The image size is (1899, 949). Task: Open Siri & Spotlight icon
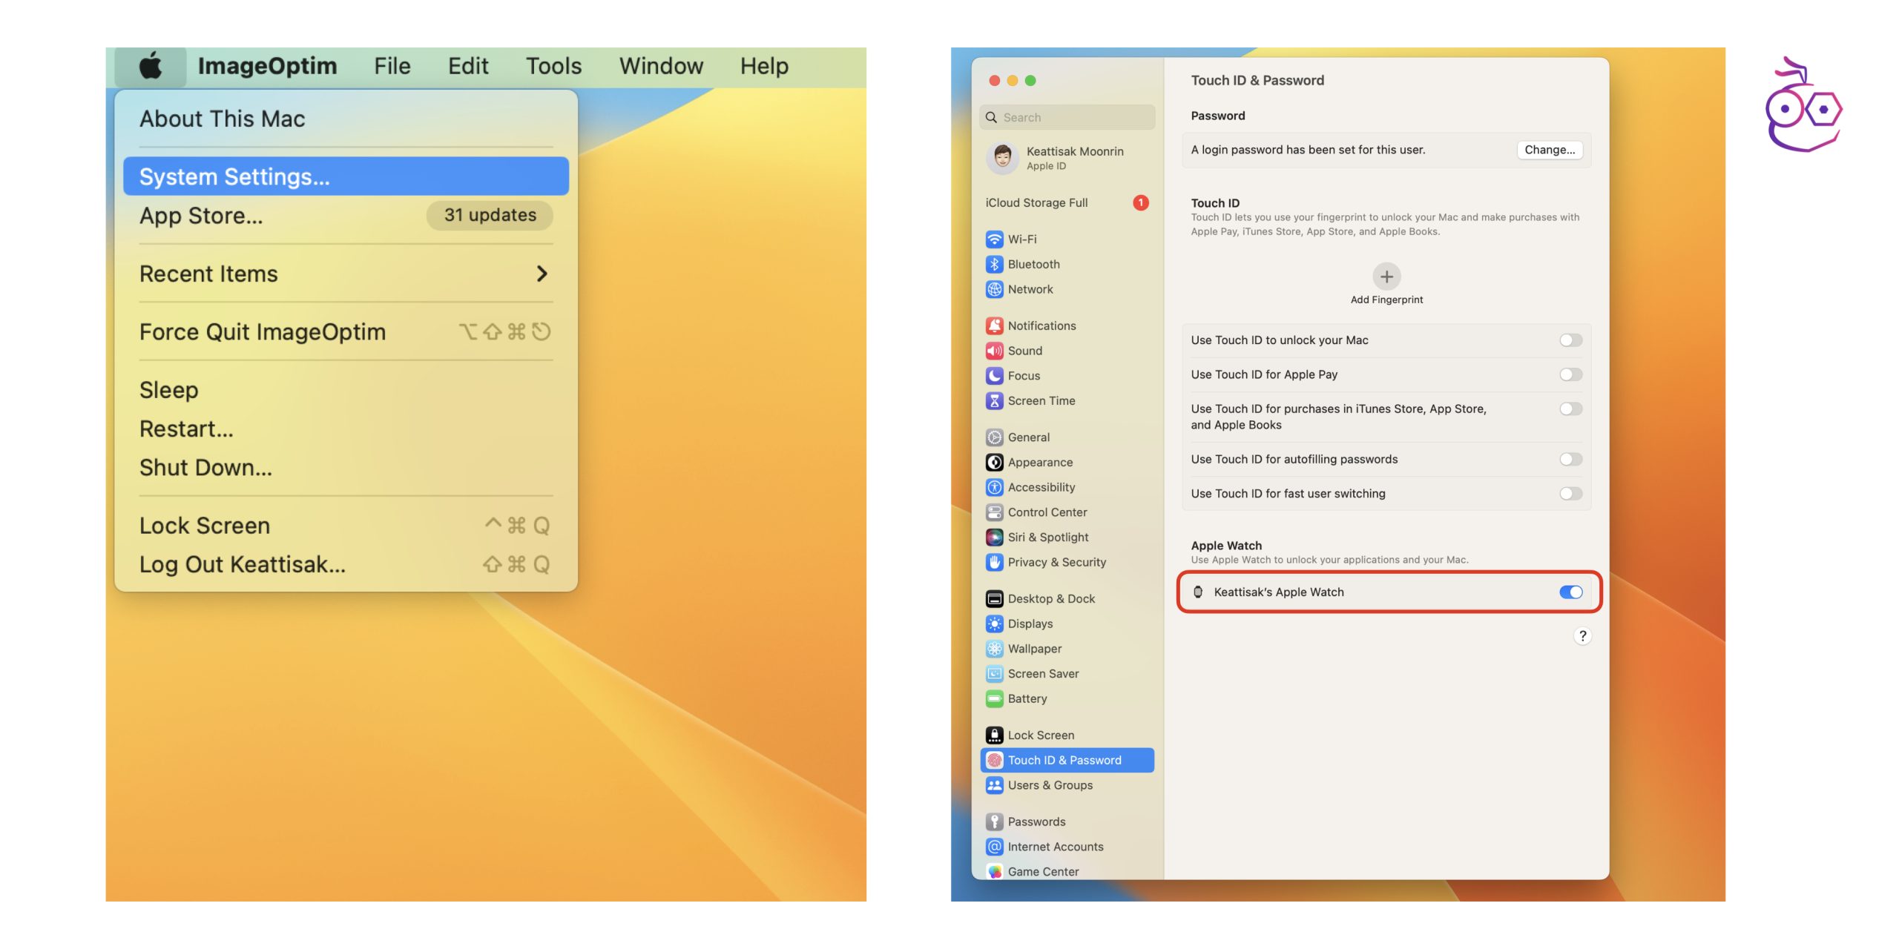(x=994, y=538)
